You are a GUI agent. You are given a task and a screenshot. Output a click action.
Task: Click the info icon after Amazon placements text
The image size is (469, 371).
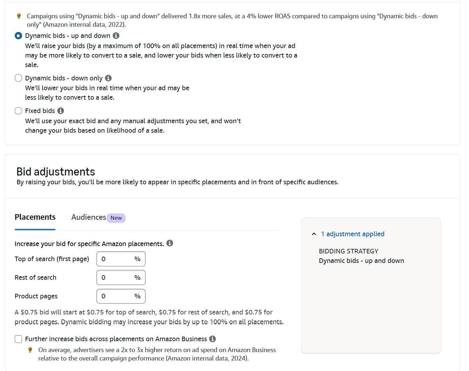click(170, 243)
